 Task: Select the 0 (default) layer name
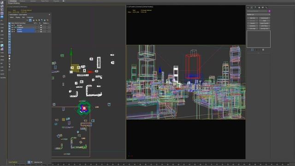click(20, 28)
